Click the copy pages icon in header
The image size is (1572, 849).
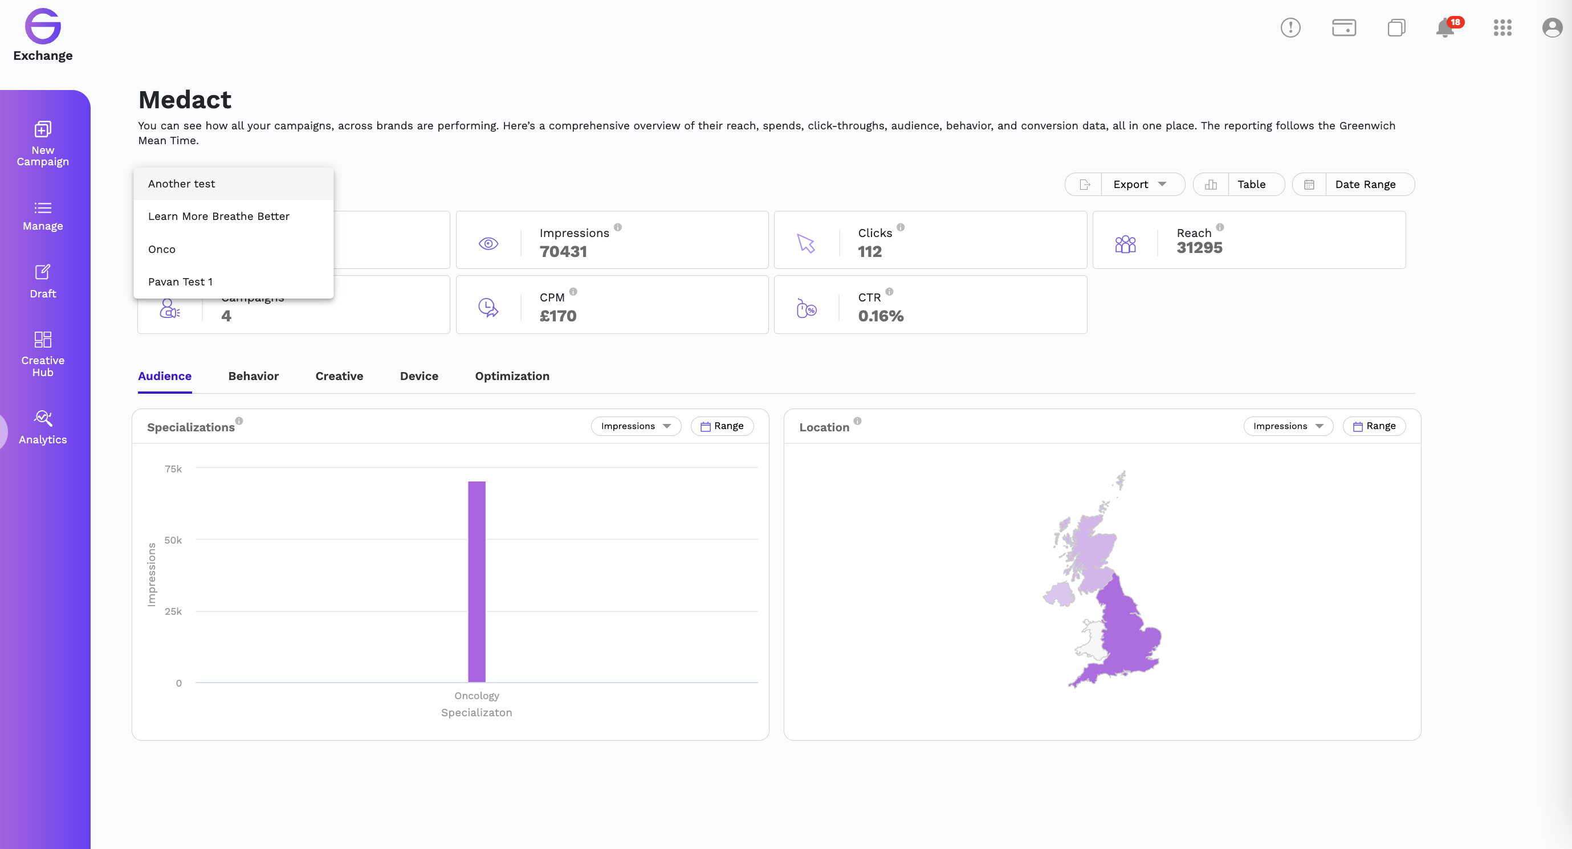click(1396, 27)
